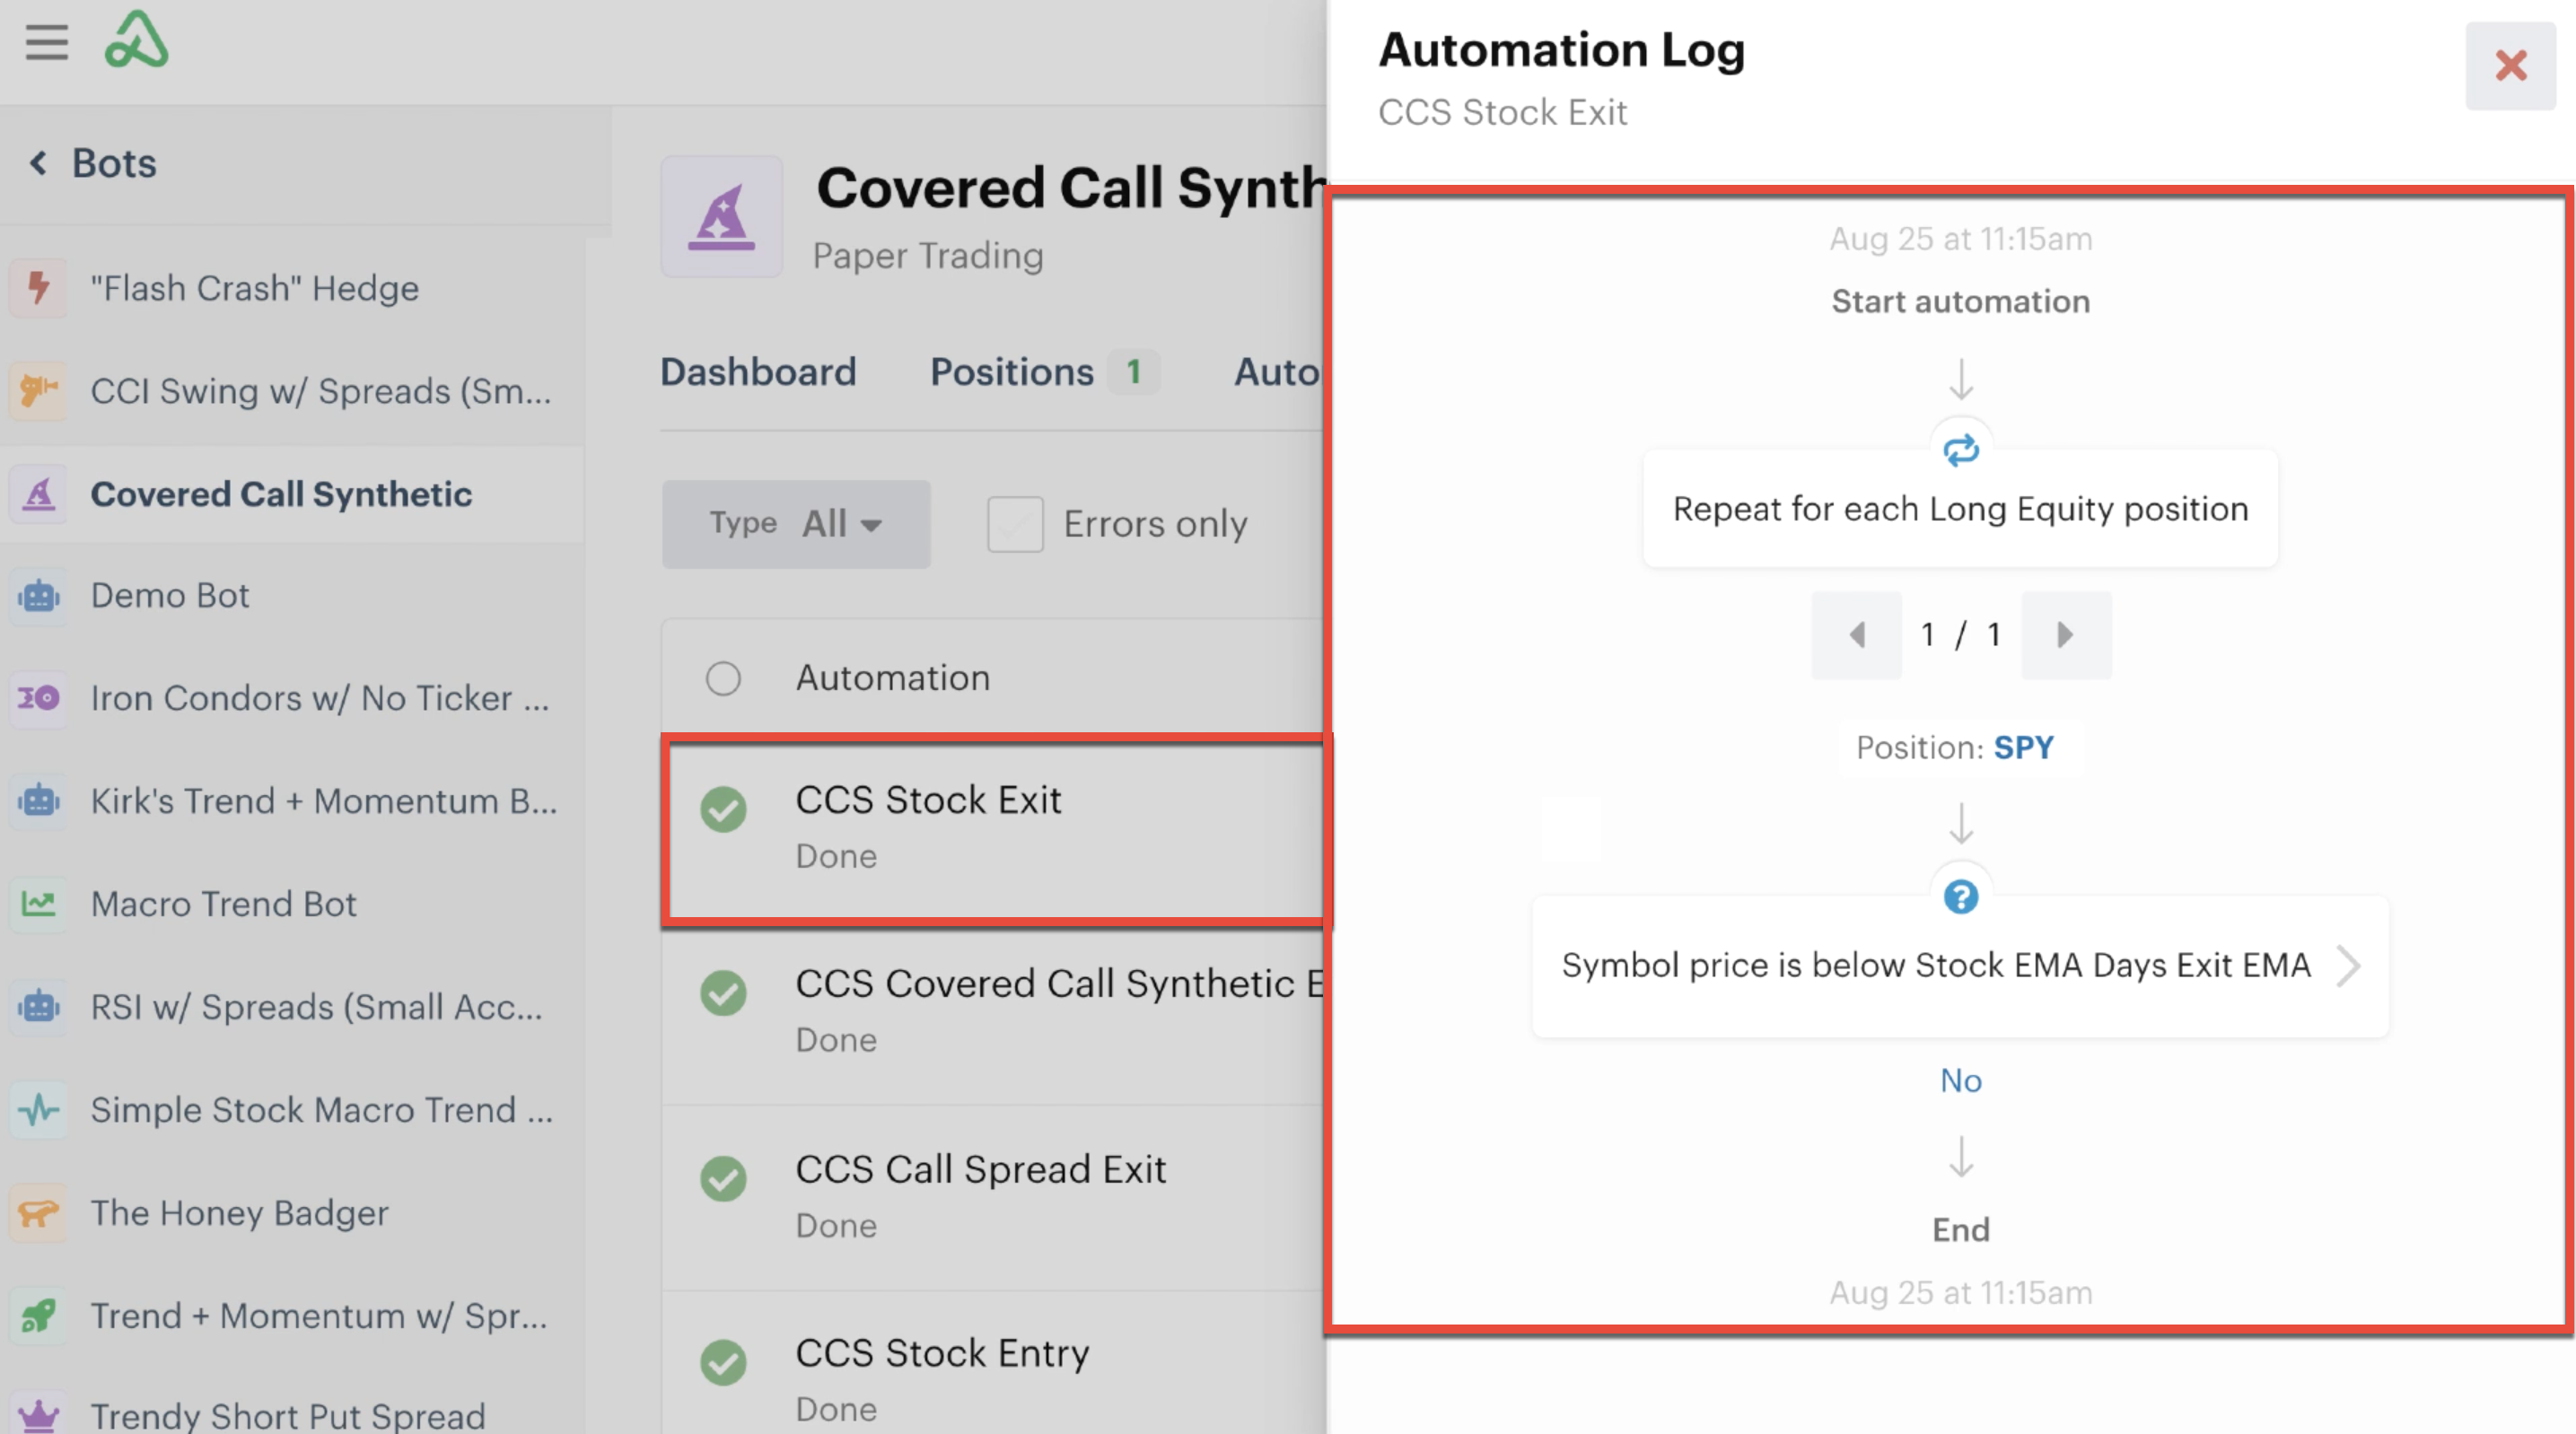Click the blue question mark decision icon
The width and height of the screenshot is (2576, 1434).
[1960, 897]
